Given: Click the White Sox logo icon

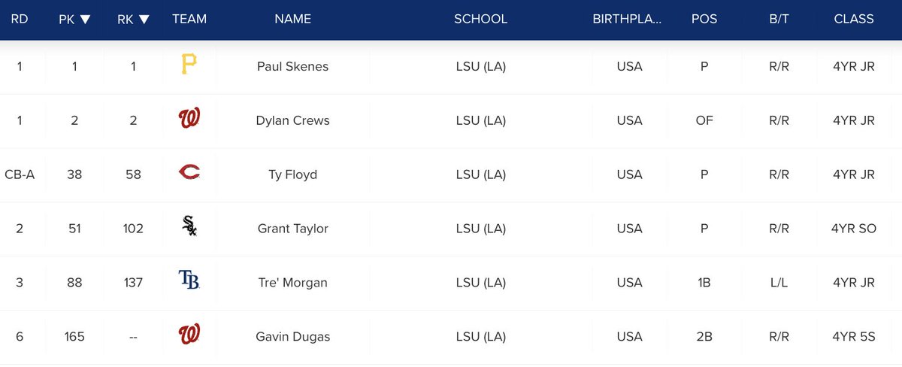Looking at the screenshot, I should [x=189, y=228].
